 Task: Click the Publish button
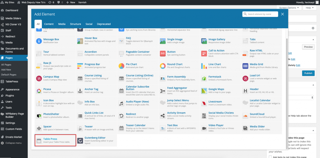(308, 73)
